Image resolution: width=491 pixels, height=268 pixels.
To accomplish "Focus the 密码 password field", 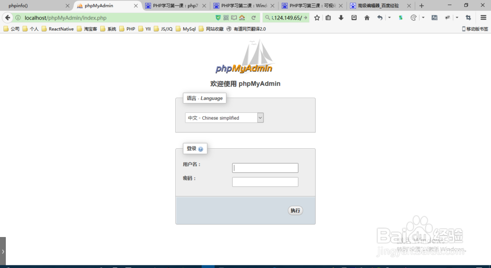I will pos(265,182).
